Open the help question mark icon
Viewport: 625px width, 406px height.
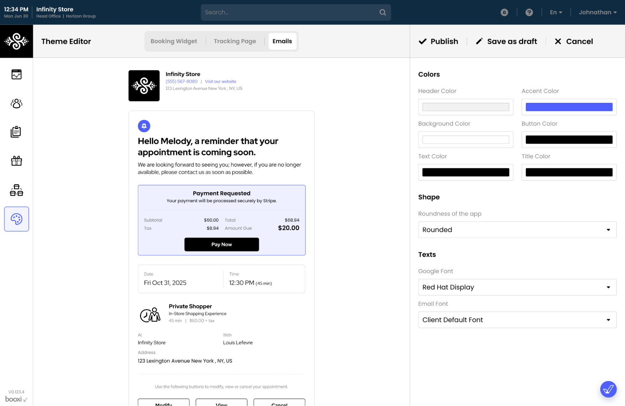529,13
